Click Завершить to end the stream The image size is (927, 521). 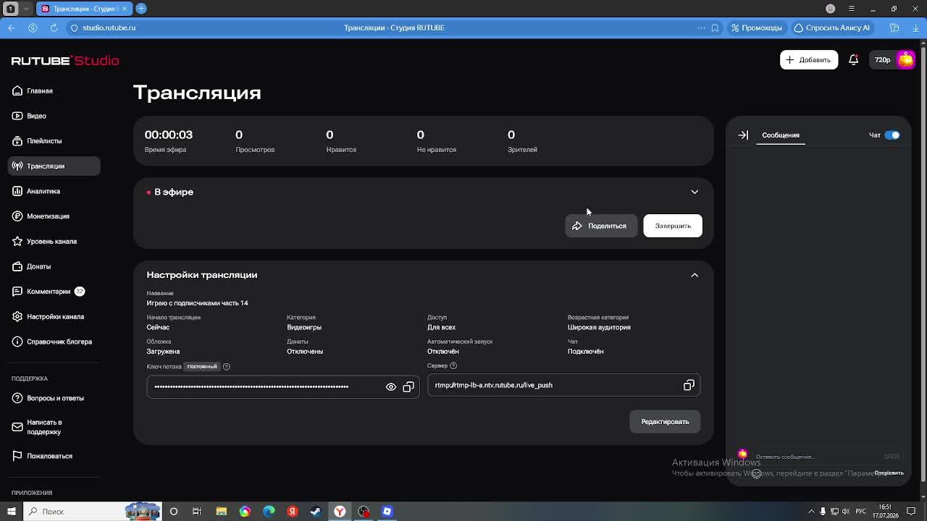[673, 226]
